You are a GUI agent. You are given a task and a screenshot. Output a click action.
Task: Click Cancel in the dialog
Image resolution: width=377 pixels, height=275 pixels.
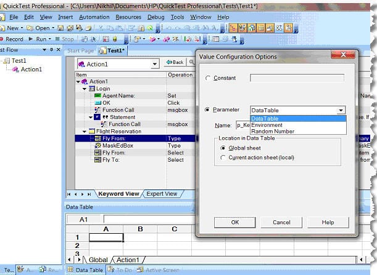pos(281,222)
